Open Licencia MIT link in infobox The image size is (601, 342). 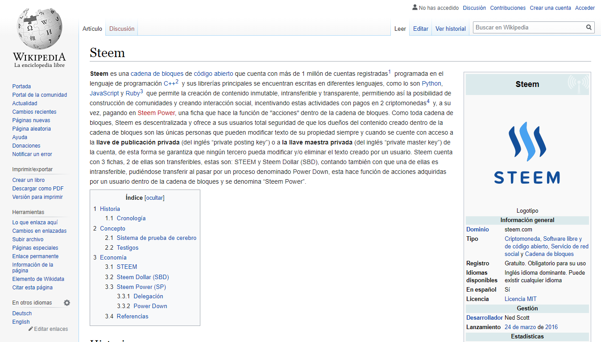pyautogui.click(x=521, y=299)
